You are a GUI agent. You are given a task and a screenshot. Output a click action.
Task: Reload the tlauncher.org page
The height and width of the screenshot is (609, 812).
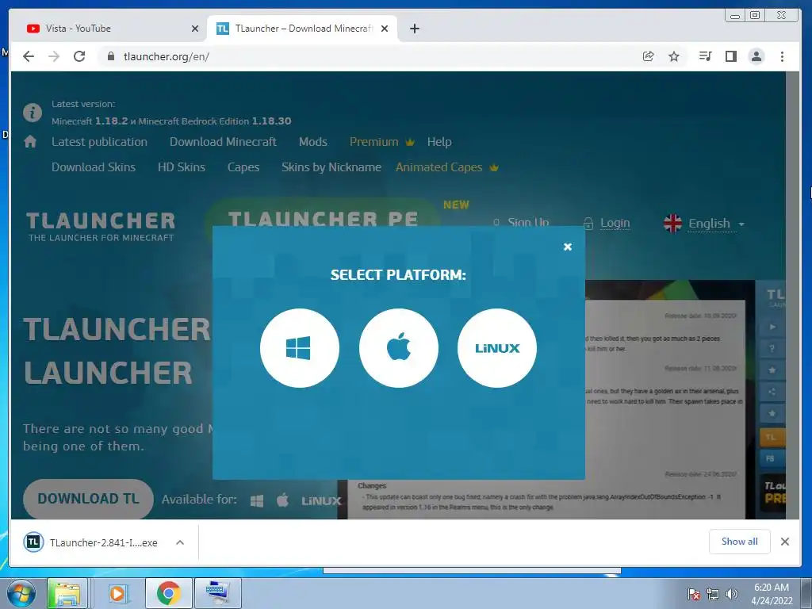coord(79,56)
